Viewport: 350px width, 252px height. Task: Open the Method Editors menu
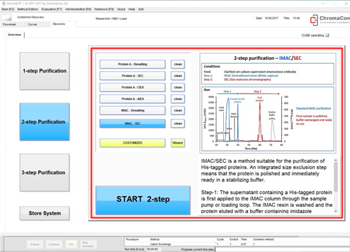pos(27,9)
